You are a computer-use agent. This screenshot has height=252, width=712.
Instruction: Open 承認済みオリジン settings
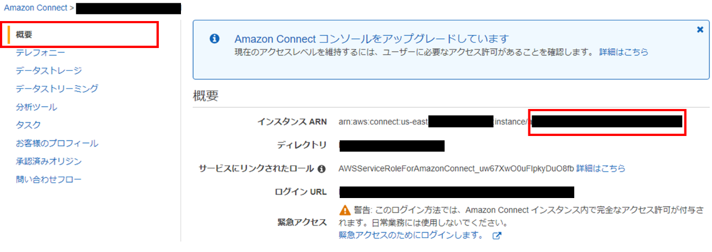click(x=49, y=161)
